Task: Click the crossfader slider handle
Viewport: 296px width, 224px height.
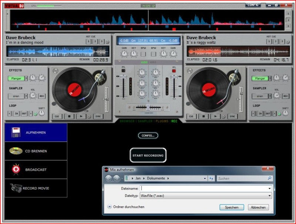Action: pos(148,107)
